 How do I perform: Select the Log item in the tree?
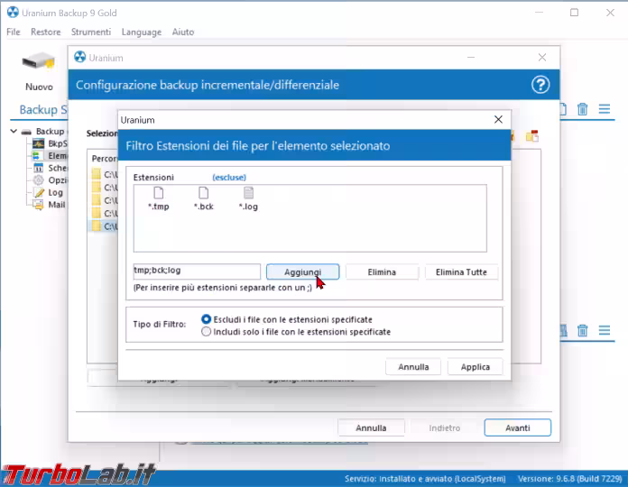(55, 192)
